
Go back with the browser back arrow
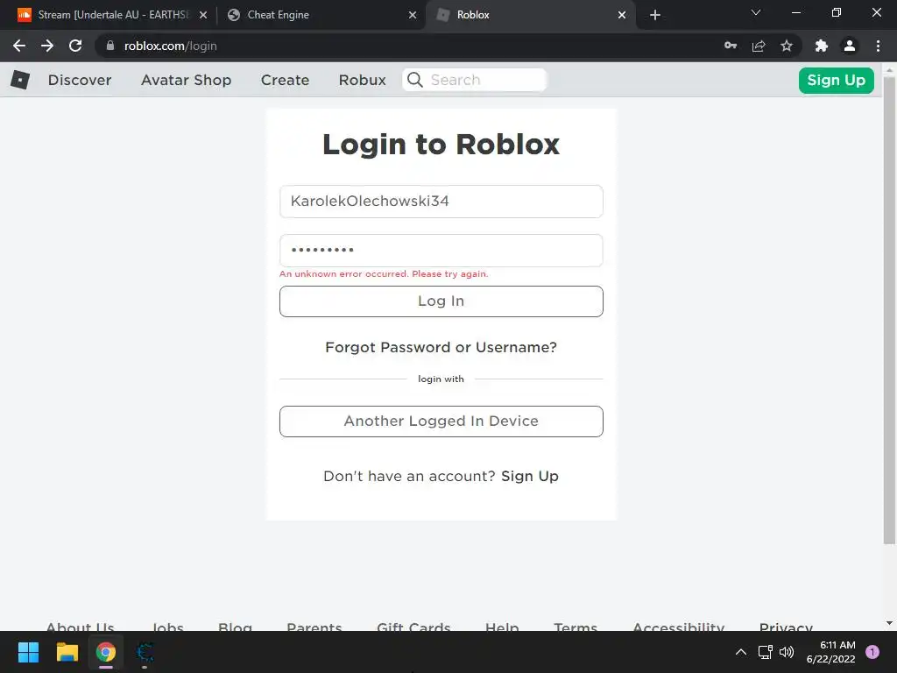[x=19, y=46]
